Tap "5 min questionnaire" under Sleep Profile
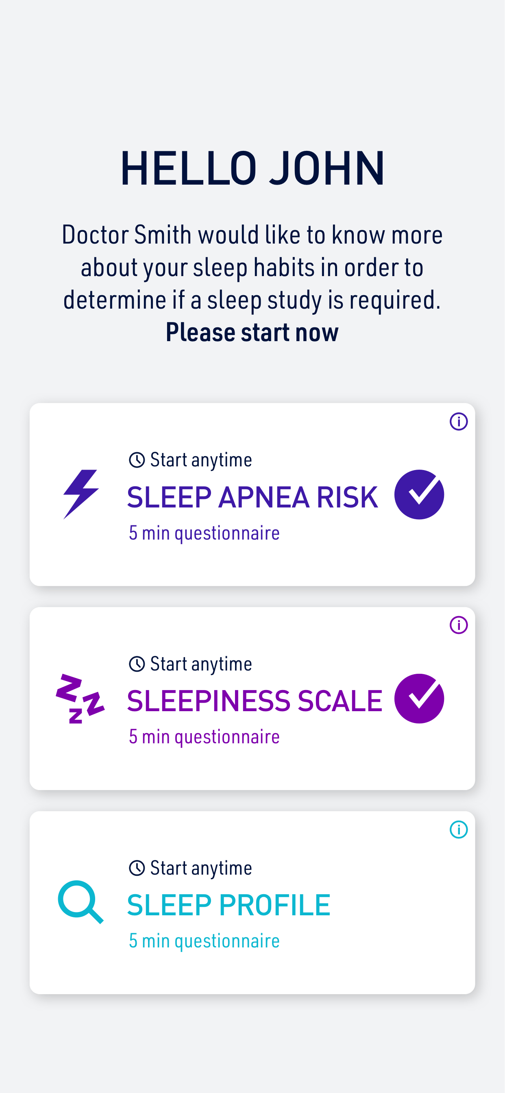 pos(204,941)
